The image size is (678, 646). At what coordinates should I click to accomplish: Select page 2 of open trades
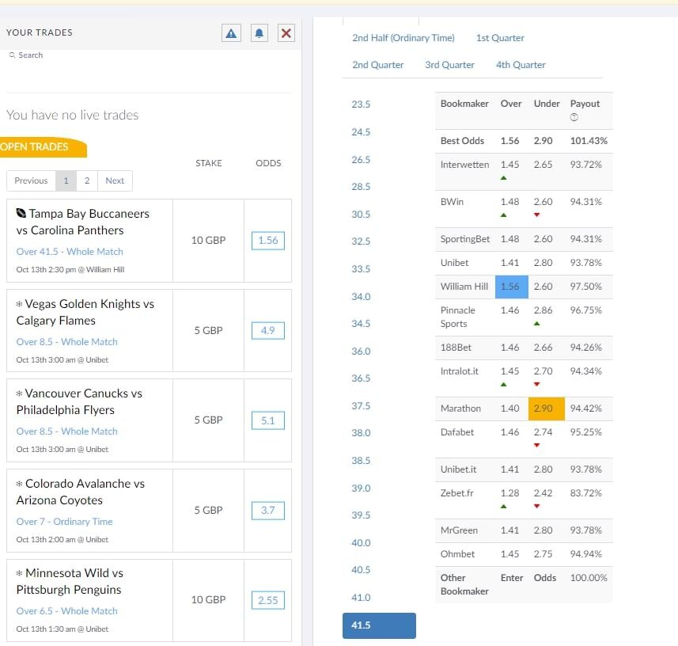pos(87,180)
